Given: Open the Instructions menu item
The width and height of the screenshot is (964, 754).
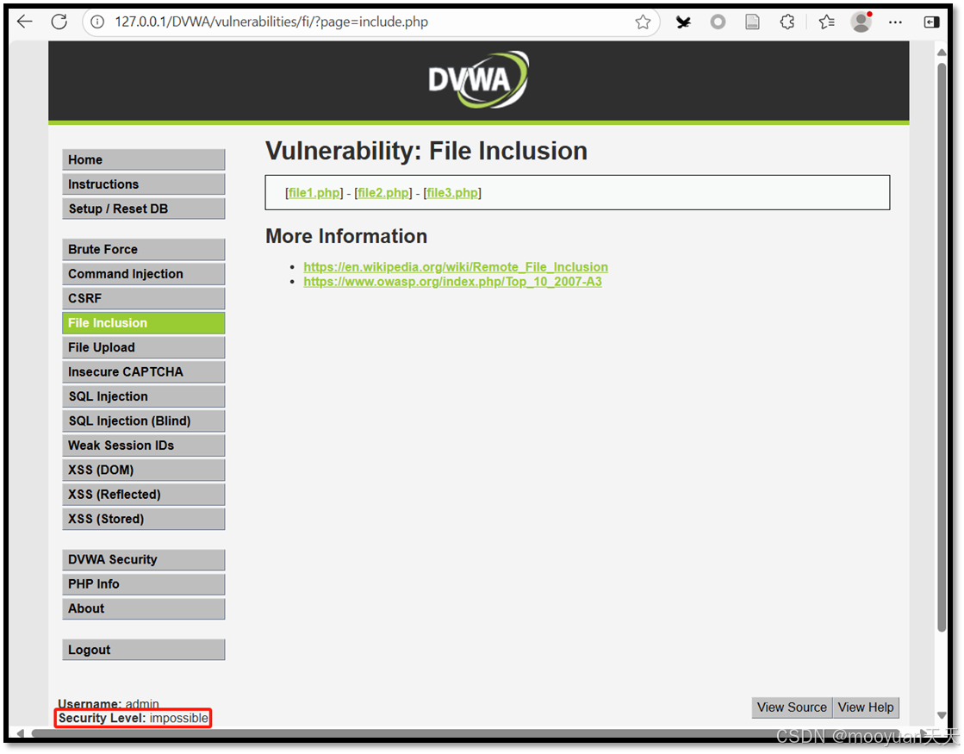Looking at the screenshot, I should [143, 184].
